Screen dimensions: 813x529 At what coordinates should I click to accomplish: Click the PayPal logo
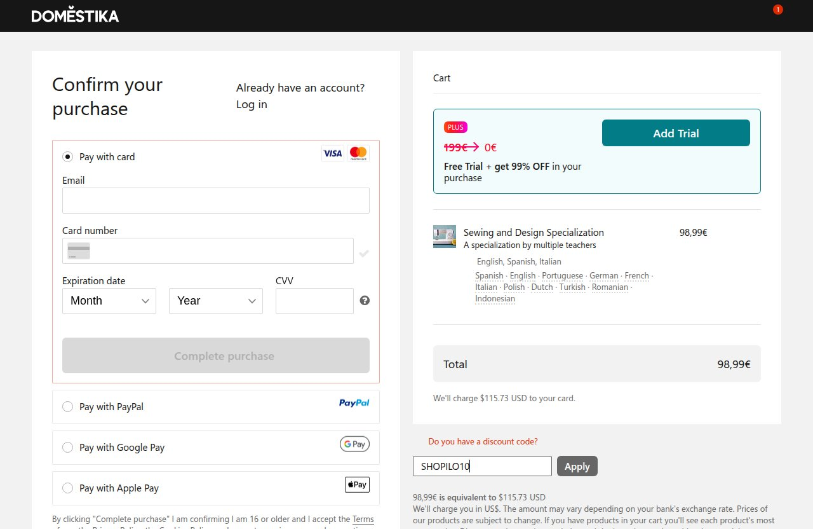354,402
